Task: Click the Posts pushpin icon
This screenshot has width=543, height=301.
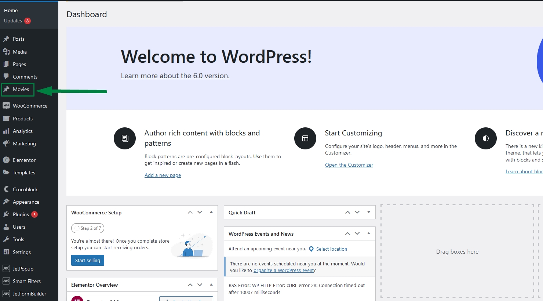Action: pyautogui.click(x=6, y=39)
